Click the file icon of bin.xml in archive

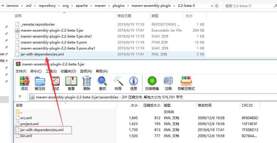click(x=17, y=136)
